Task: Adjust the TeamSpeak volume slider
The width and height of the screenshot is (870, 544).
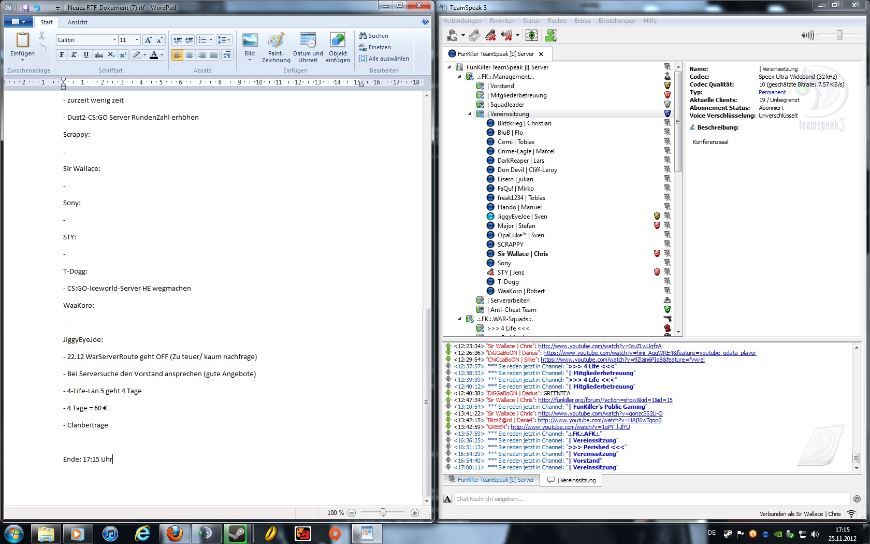Action: click(x=839, y=35)
